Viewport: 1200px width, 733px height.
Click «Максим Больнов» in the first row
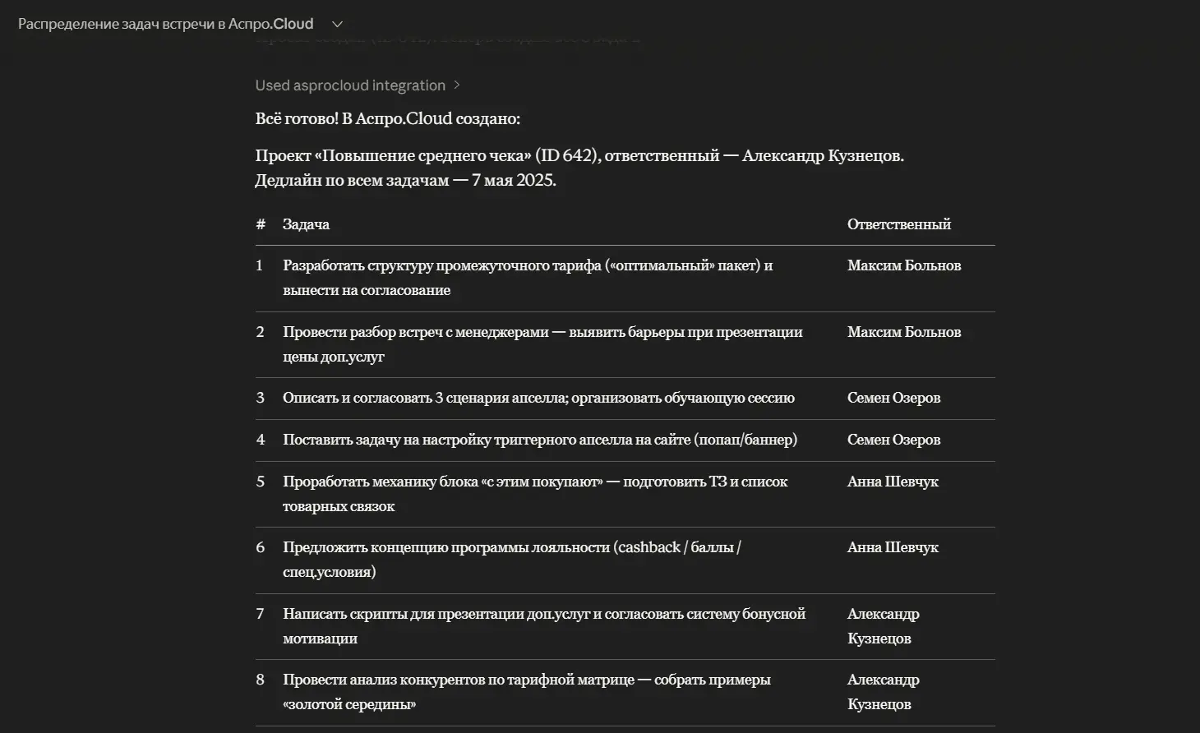(x=903, y=265)
